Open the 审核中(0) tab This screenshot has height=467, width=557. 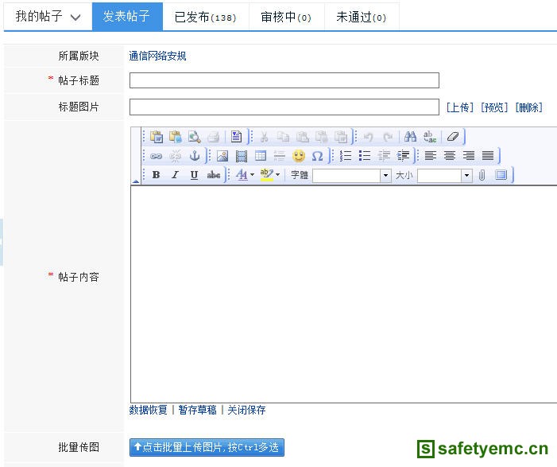click(x=286, y=17)
